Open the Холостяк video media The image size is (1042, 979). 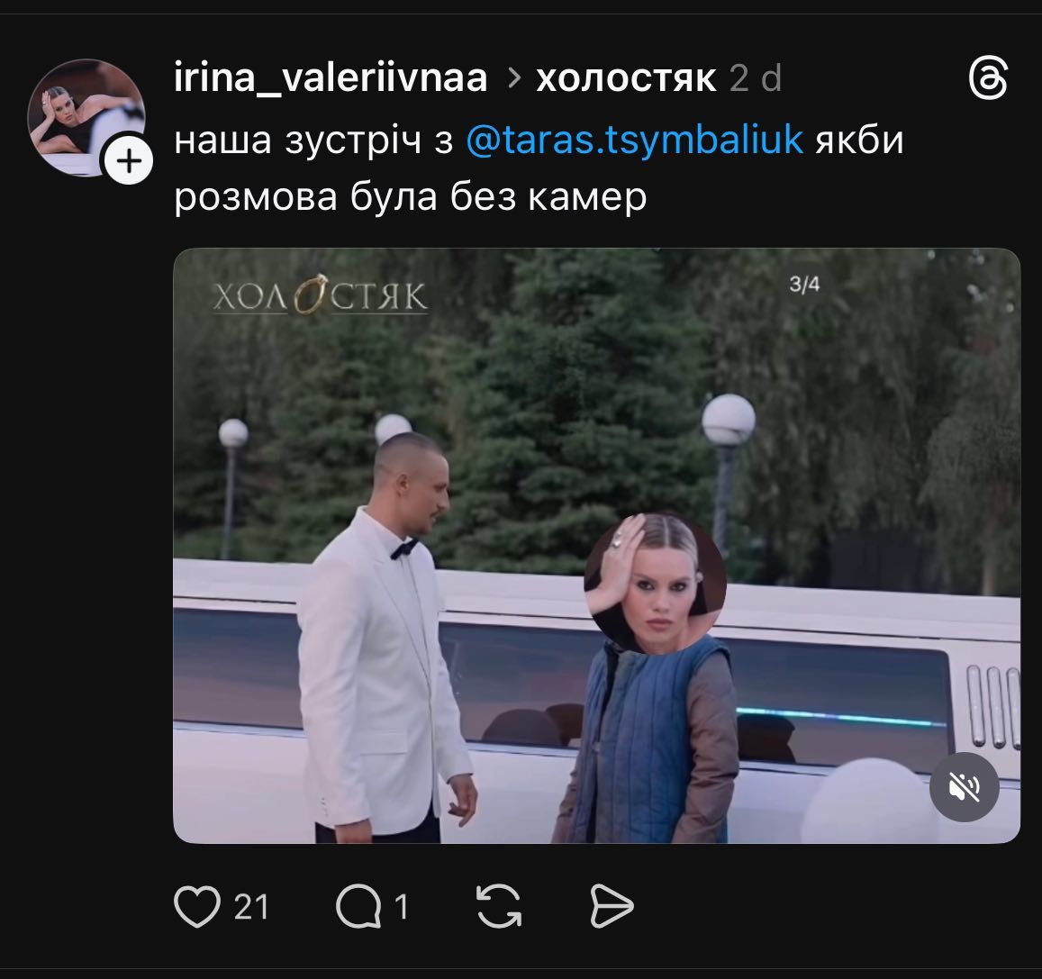pos(597,546)
